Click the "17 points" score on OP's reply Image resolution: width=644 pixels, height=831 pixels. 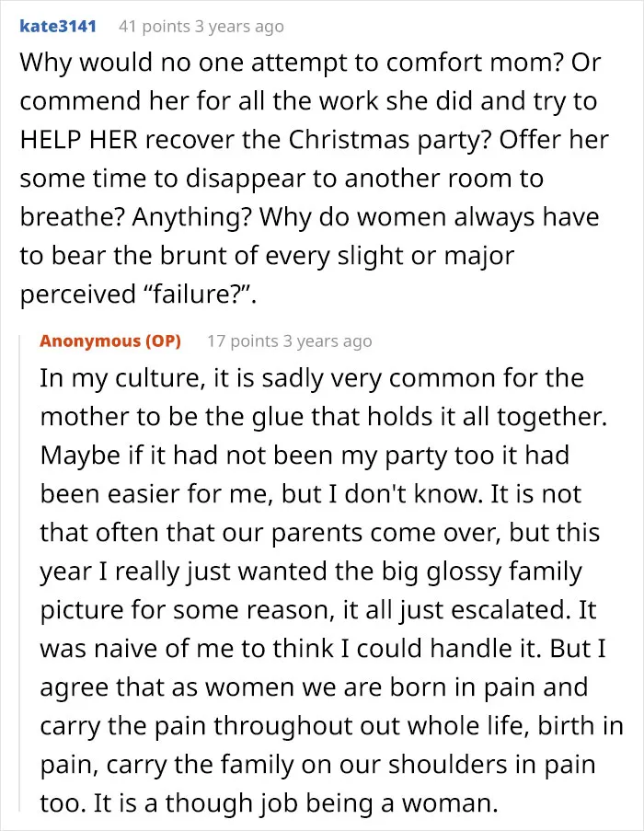(x=242, y=340)
